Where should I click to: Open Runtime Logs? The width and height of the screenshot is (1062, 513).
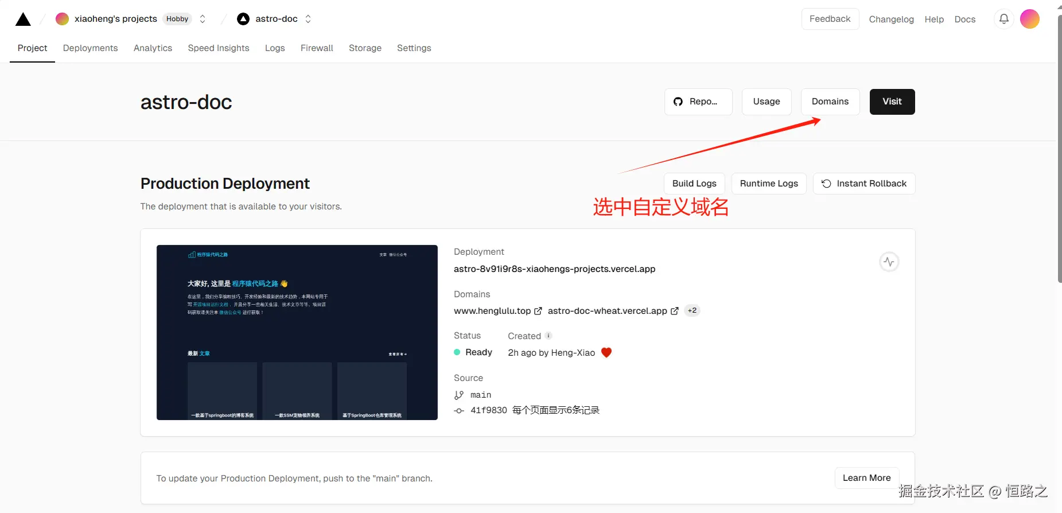pos(769,184)
